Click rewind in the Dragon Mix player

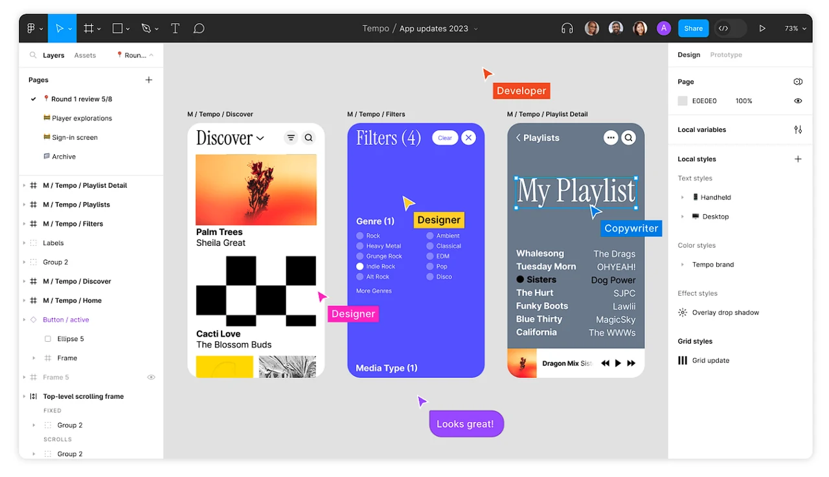[605, 363]
